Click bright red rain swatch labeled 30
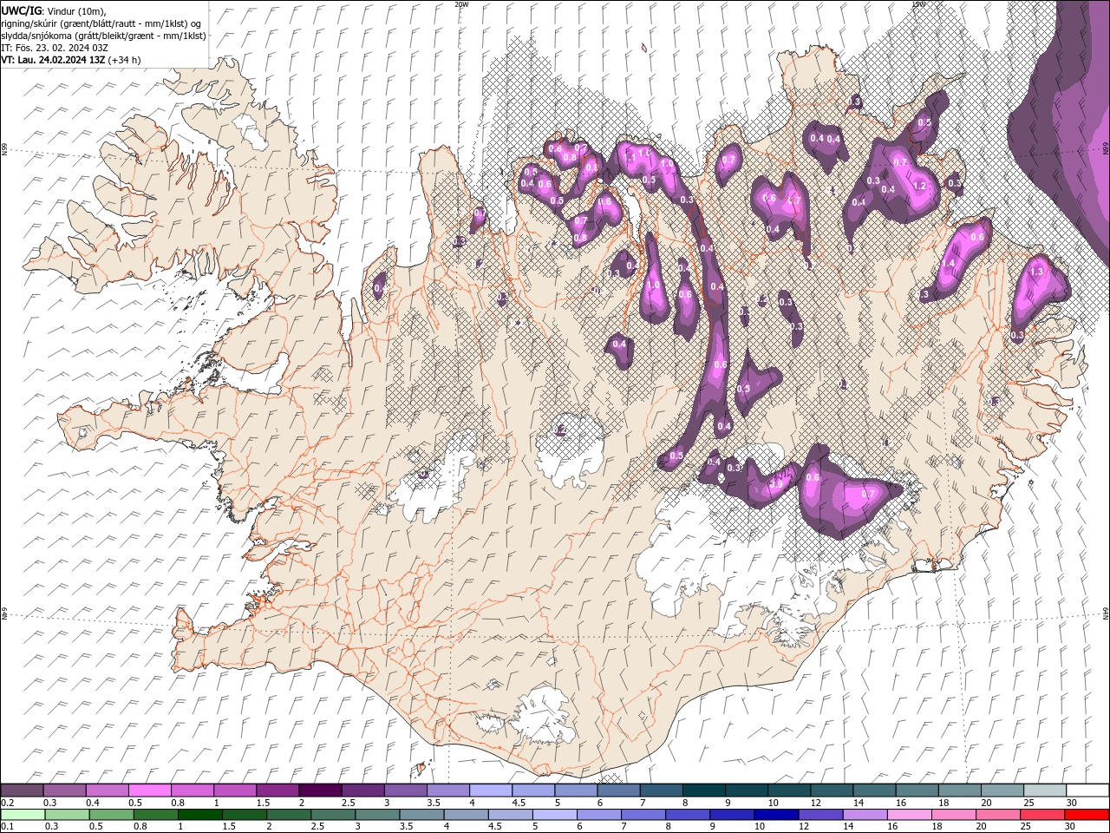The height and width of the screenshot is (833, 1110). coord(1088,815)
